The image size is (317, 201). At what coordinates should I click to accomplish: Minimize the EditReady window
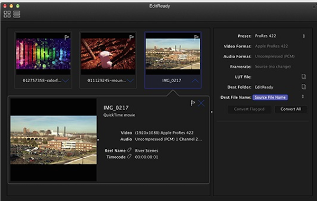[11, 6]
